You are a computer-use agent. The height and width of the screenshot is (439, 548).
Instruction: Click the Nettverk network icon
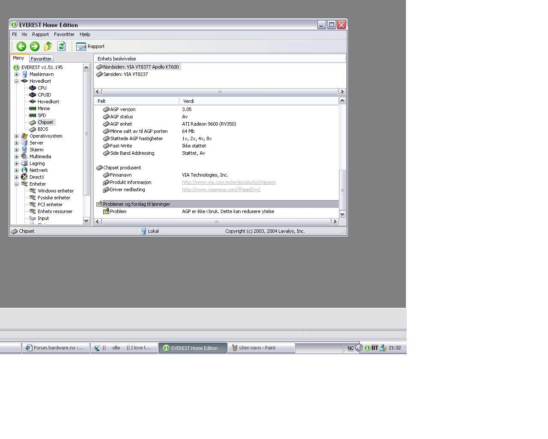coord(24,170)
